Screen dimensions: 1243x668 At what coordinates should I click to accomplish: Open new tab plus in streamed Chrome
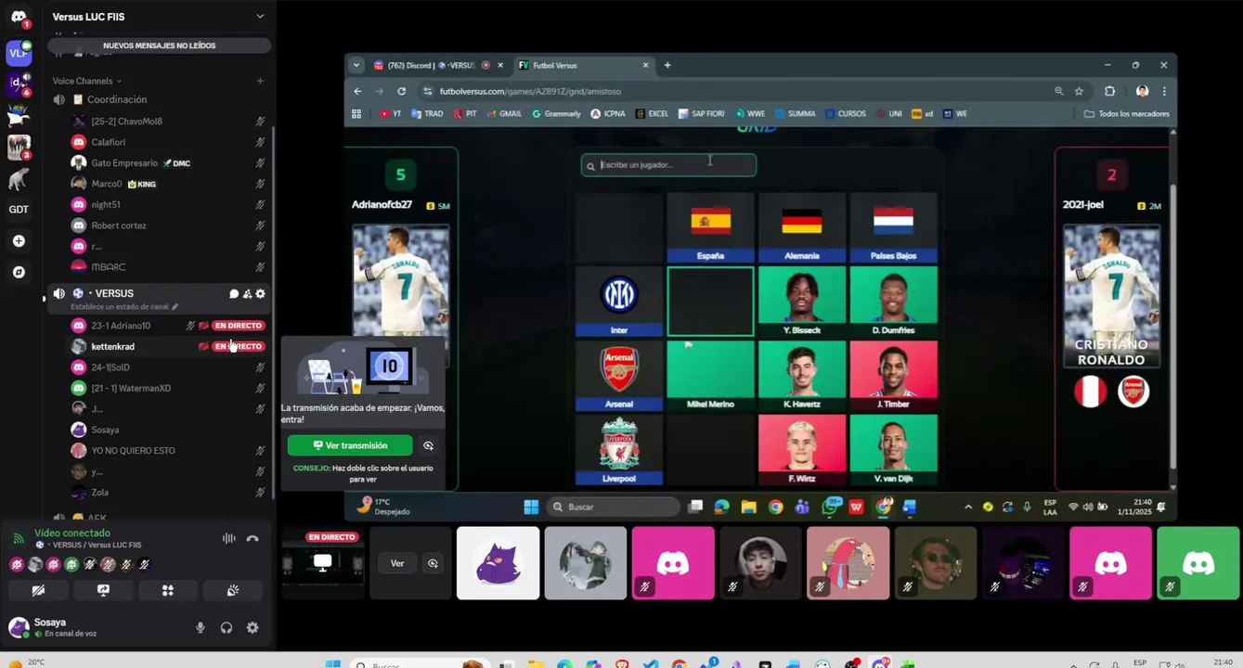point(667,65)
